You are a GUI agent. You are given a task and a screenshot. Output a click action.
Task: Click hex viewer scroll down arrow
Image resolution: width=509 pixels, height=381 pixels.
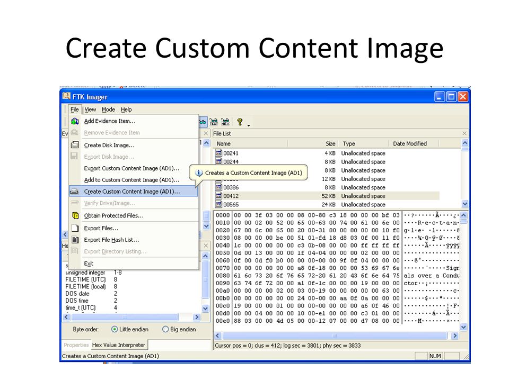(463, 327)
